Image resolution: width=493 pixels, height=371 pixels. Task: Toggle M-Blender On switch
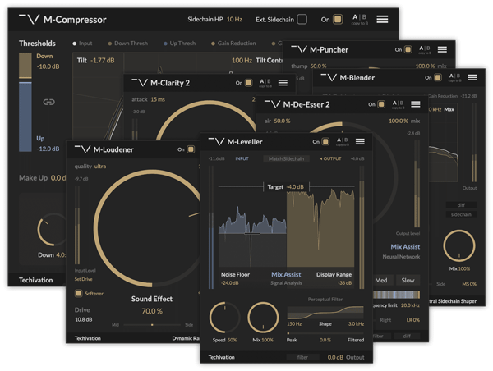coord(438,77)
